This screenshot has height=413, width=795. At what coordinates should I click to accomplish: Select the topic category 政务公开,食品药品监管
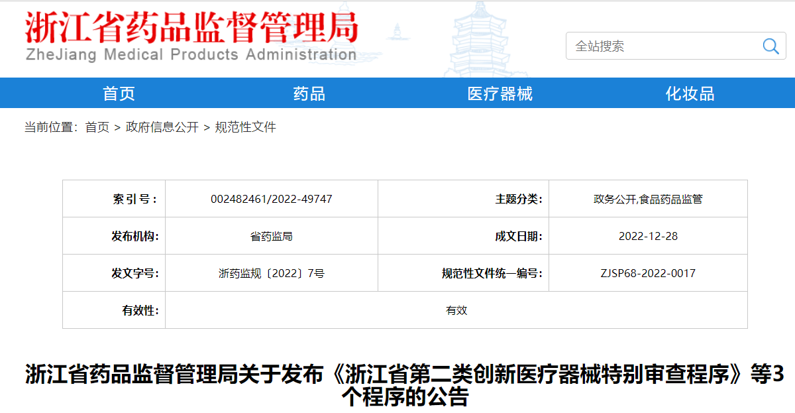click(x=648, y=199)
